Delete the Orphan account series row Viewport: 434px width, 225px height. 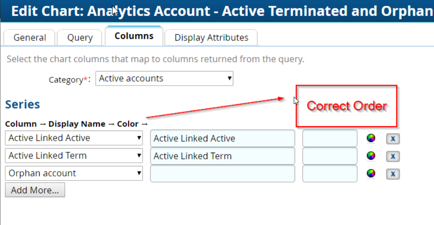393,174
